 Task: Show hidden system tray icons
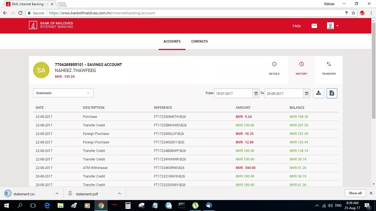click(317, 206)
